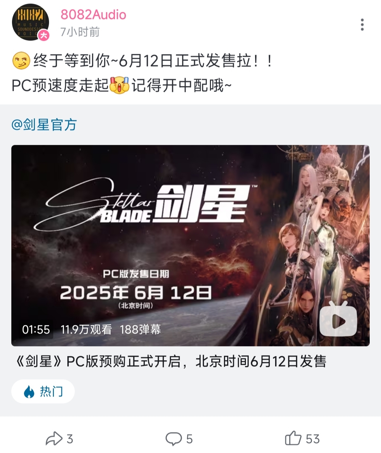Open comments via speech bubble icon
381x453 pixels.
tap(174, 439)
